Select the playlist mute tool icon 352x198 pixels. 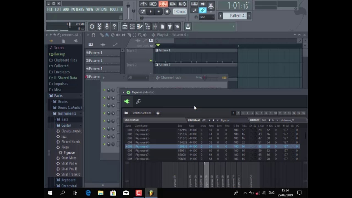click(118, 35)
